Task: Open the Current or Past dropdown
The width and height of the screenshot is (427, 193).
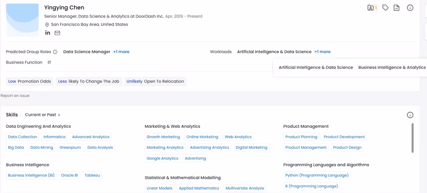Action: point(42,115)
